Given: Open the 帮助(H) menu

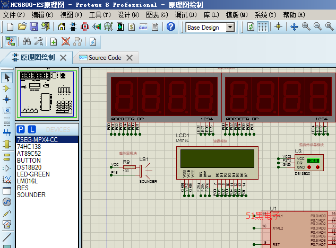Looking at the screenshot, I should (294, 15).
